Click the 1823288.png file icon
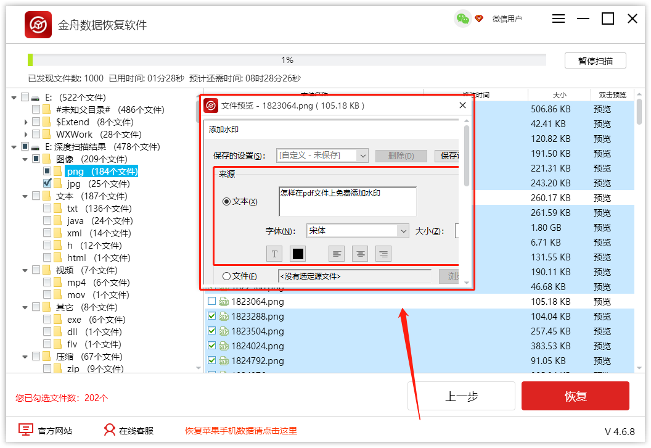Viewport: 651px width, 448px height. click(x=224, y=317)
